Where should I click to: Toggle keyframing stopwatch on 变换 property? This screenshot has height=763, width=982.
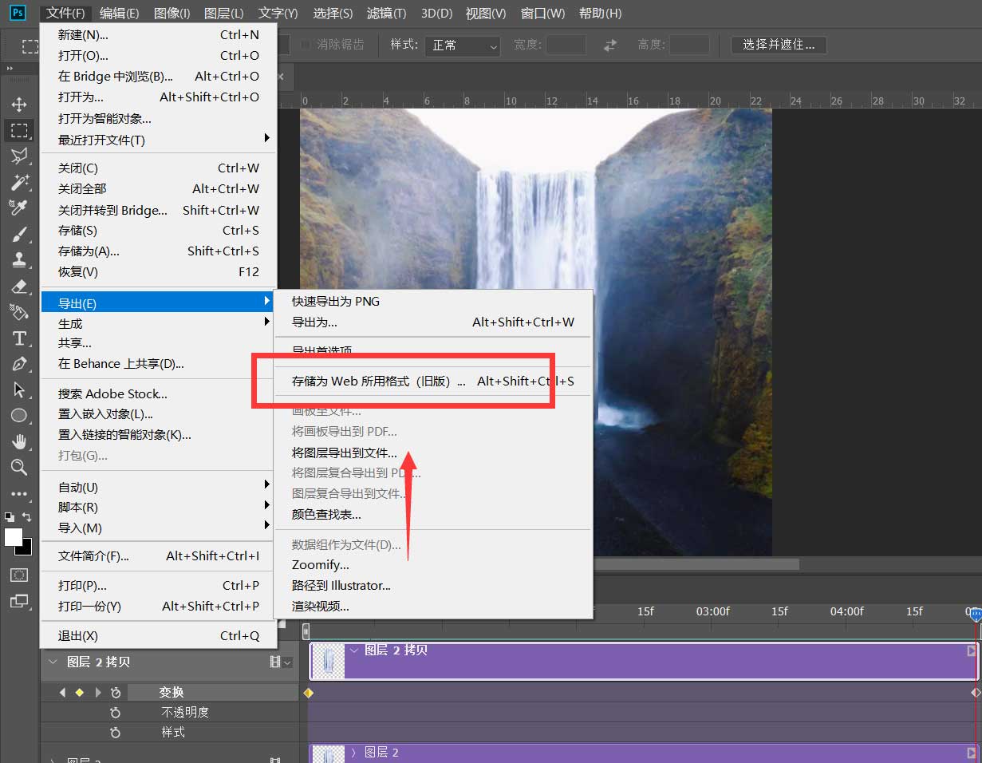pos(116,692)
